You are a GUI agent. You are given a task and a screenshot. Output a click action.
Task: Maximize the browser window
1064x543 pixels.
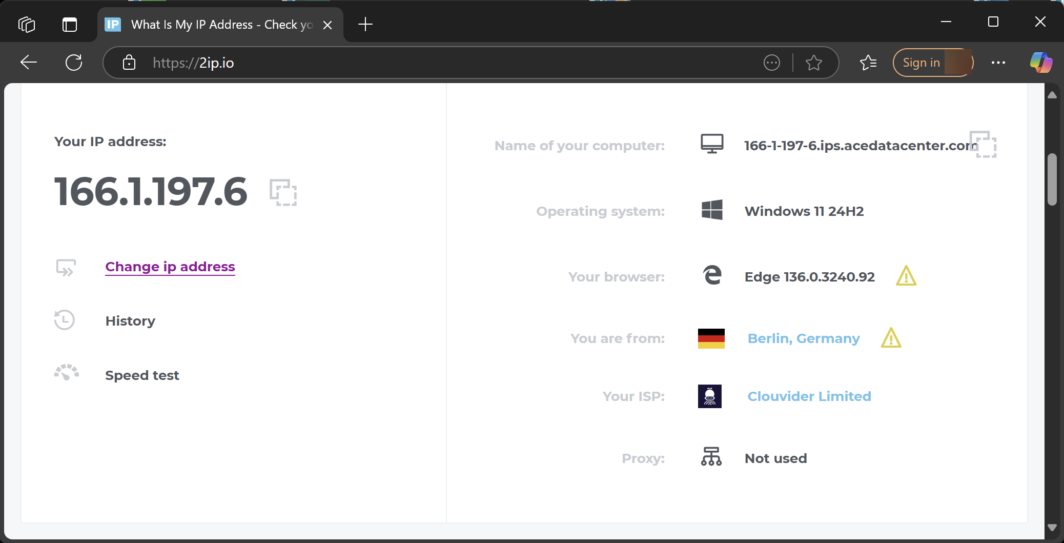click(x=993, y=22)
